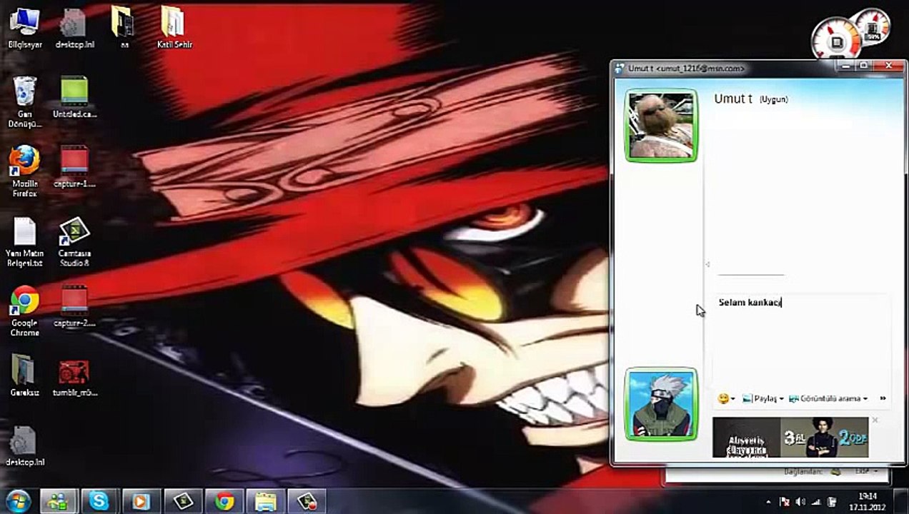Start a Görüntülü arama video call
This screenshot has height=514, width=909.
pyautogui.click(x=825, y=398)
